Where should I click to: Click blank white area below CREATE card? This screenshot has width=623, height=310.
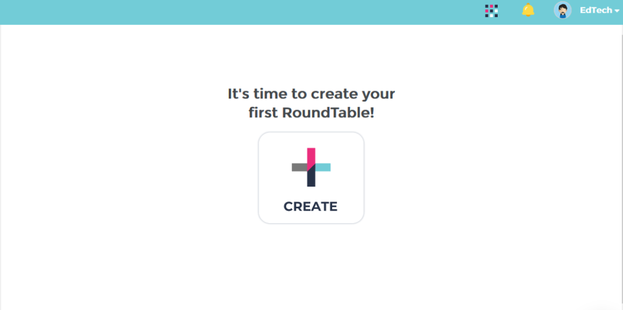point(311,266)
